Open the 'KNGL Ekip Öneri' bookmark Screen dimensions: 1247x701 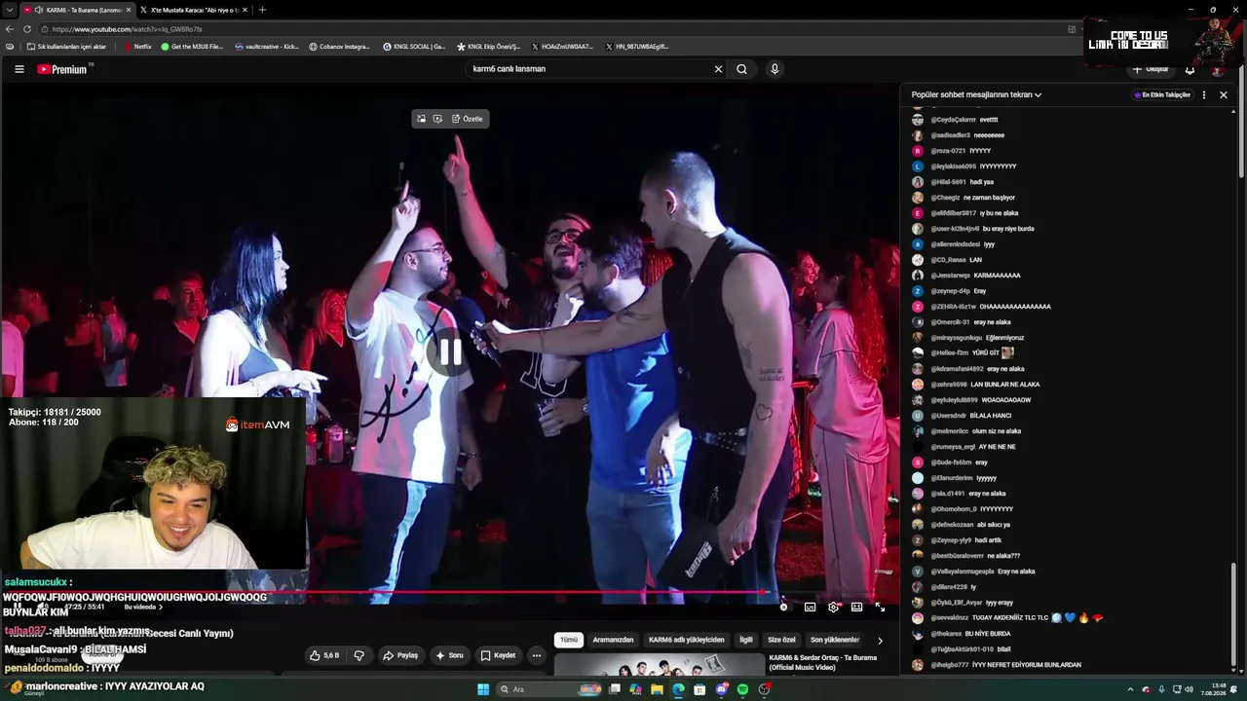pos(488,46)
